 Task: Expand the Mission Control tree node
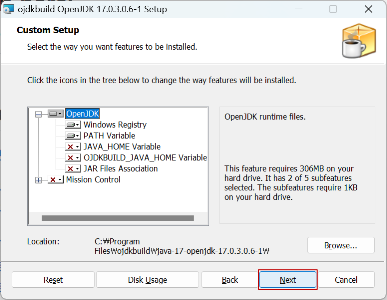point(38,180)
